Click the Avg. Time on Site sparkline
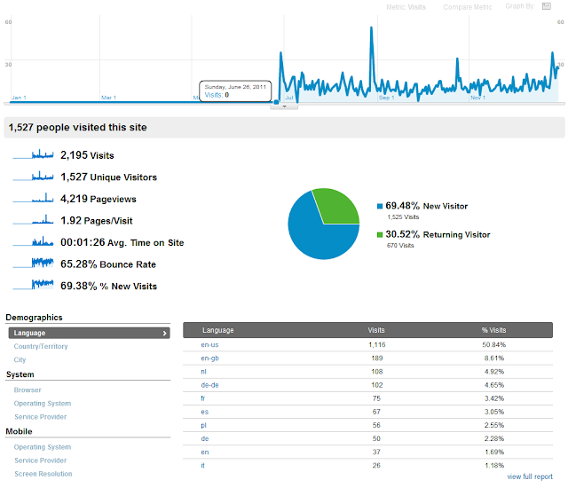This screenshot has width=568, height=488. (33, 241)
